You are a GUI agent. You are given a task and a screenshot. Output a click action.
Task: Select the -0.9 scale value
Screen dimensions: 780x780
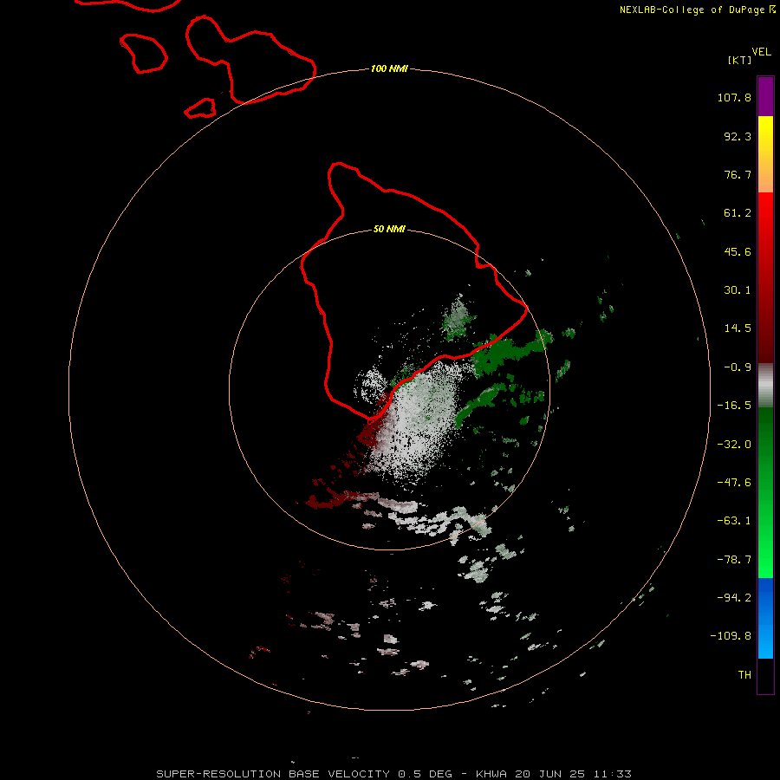(x=738, y=367)
